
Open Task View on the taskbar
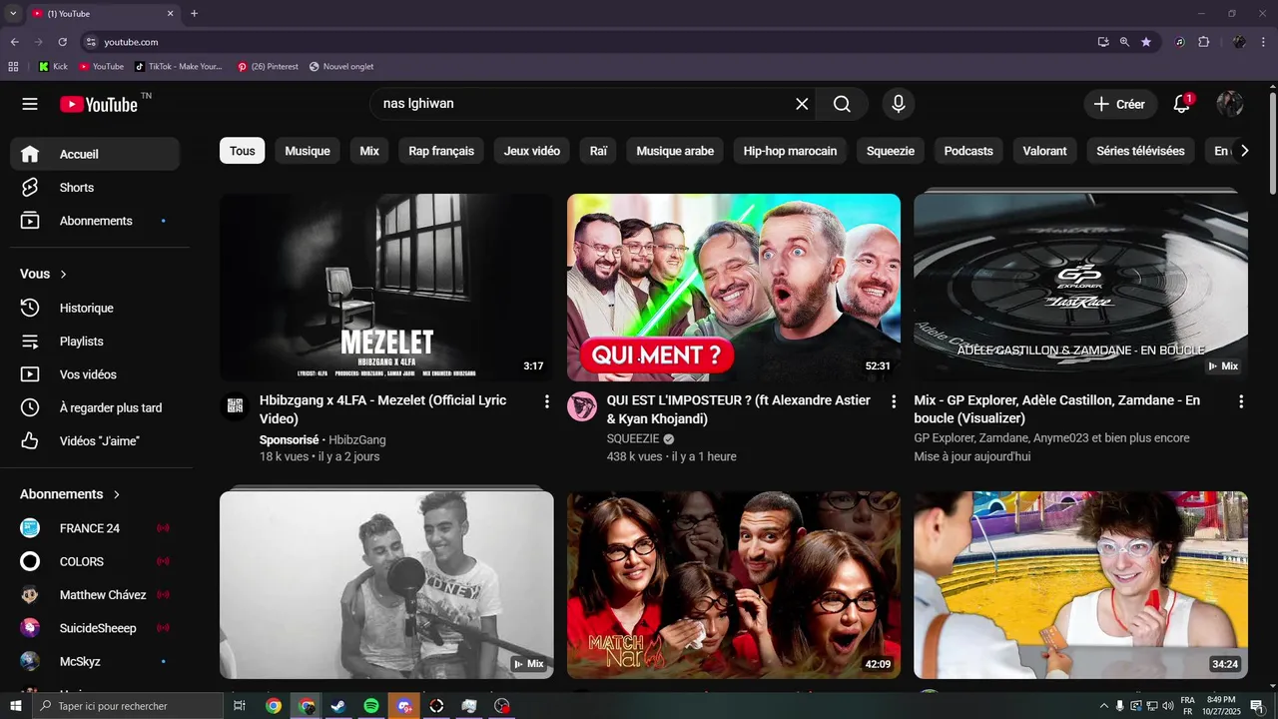coord(240,706)
